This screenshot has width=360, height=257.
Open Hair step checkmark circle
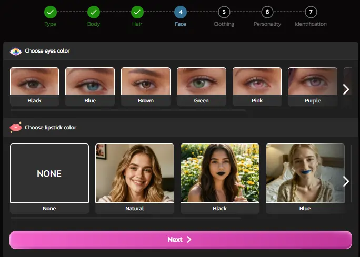(137, 12)
